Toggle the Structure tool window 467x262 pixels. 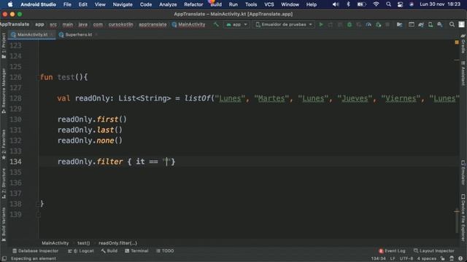click(4, 183)
